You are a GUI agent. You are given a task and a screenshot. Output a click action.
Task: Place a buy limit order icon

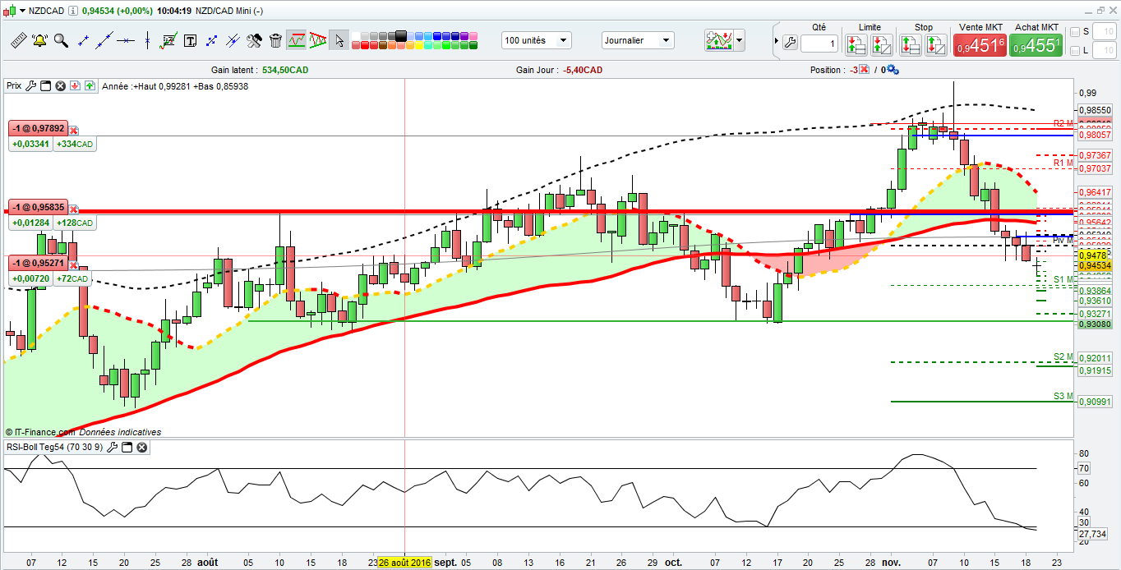pyautogui.click(x=881, y=45)
